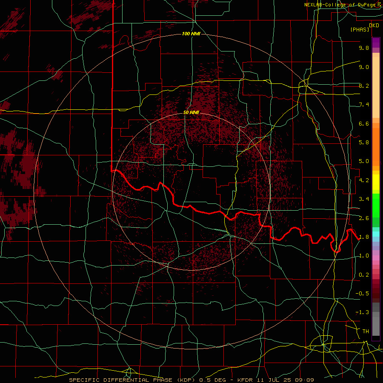Click the 7.4 legend value
This screenshot has height=383, width=383.
pyautogui.click(x=364, y=105)
